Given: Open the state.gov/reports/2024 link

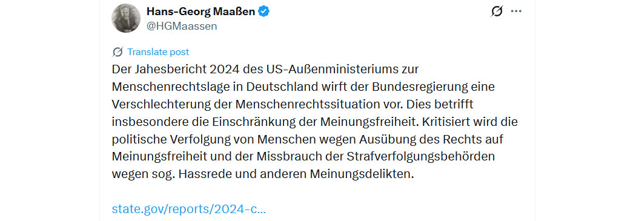Looking at the screenshot, I should point(188,209).
